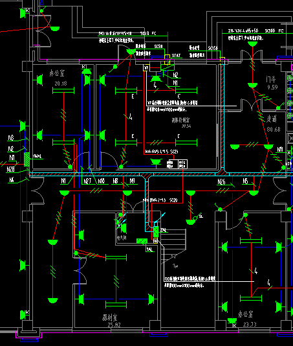Click the ZR-YJV cable annotation
The image size is (293, 346).
click(x=243, y=30)
